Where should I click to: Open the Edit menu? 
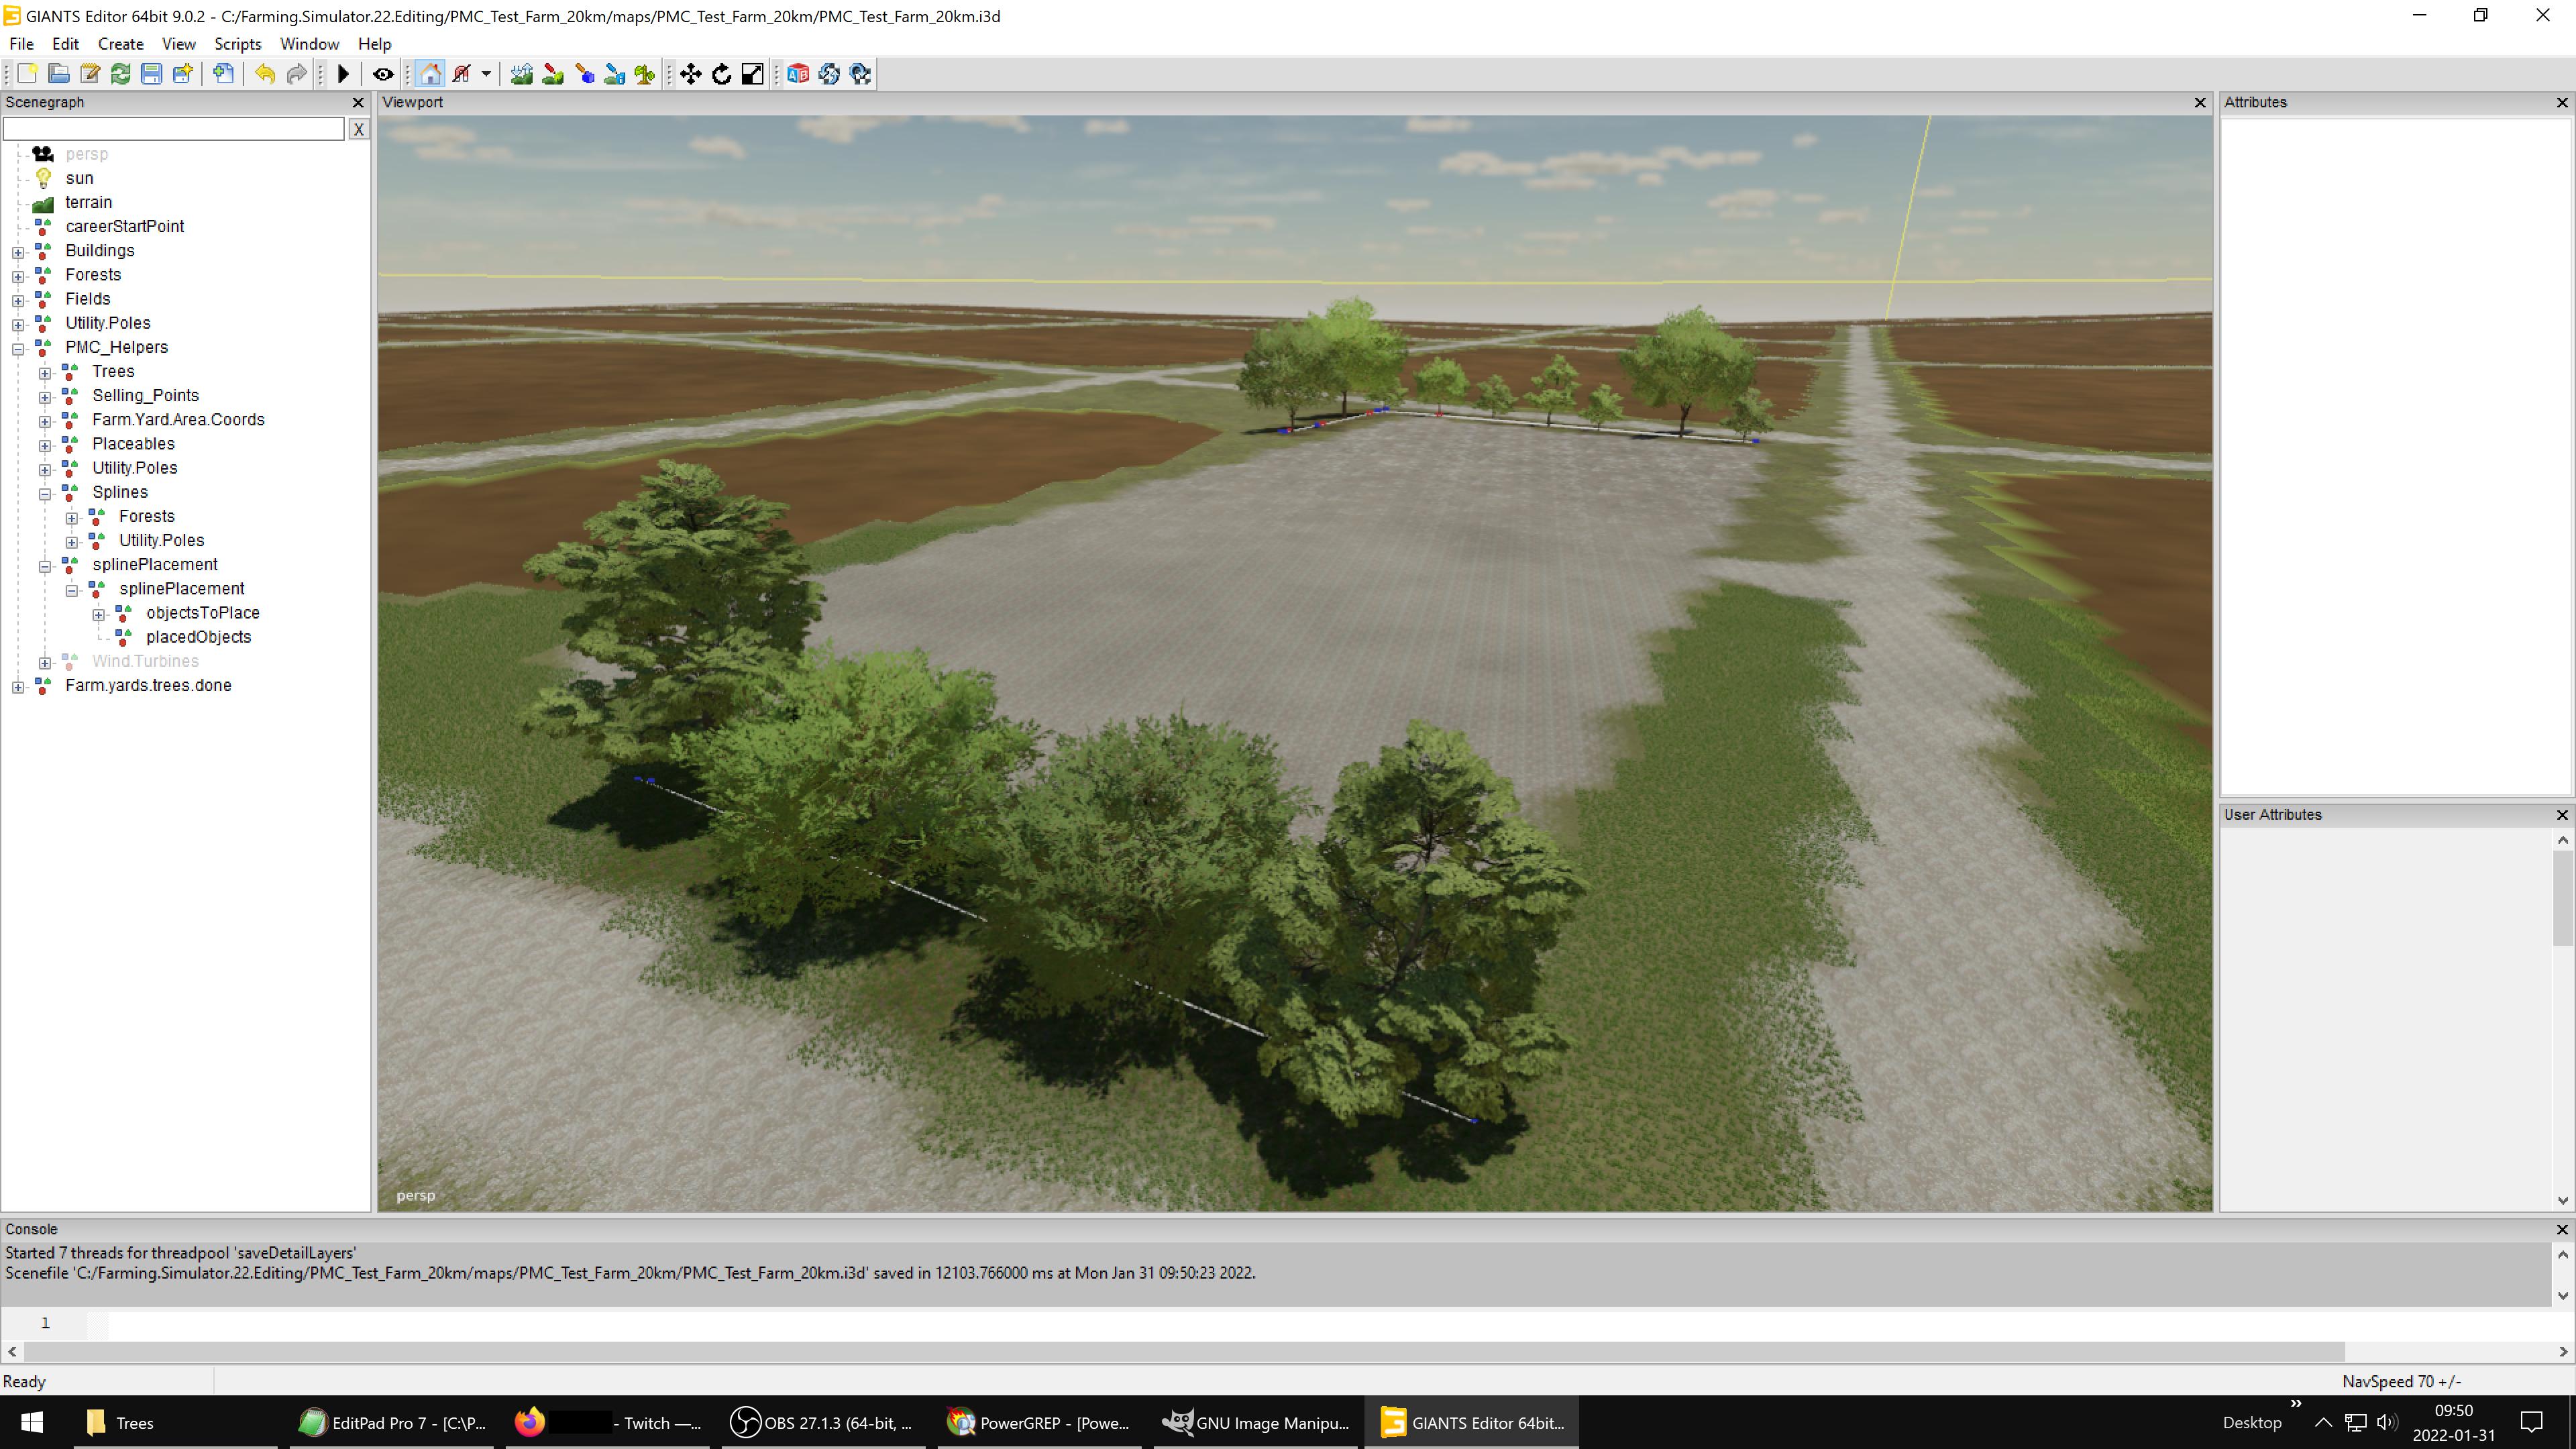point(65,44)
